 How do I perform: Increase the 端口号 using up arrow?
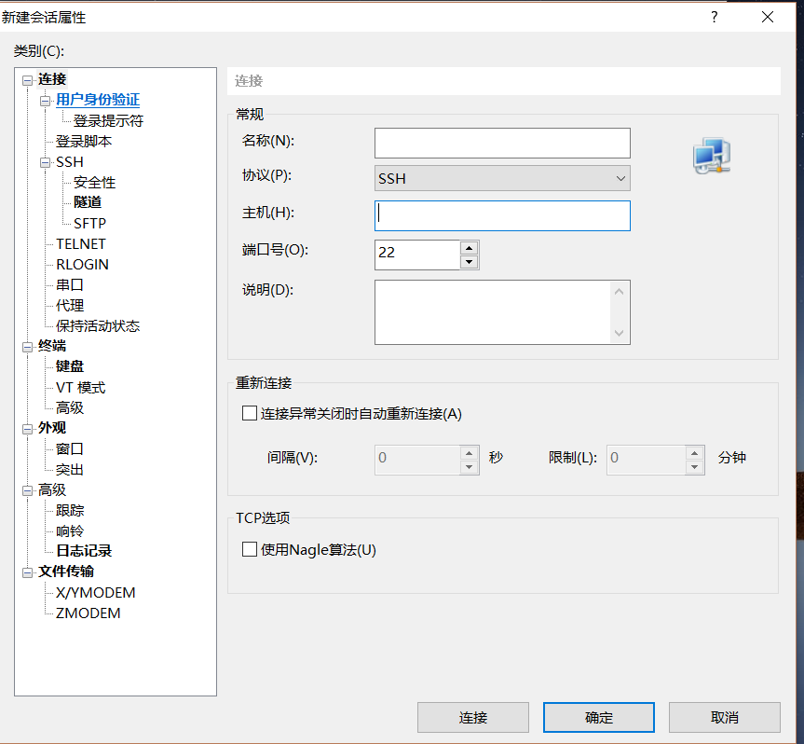(x=469, y=248)
